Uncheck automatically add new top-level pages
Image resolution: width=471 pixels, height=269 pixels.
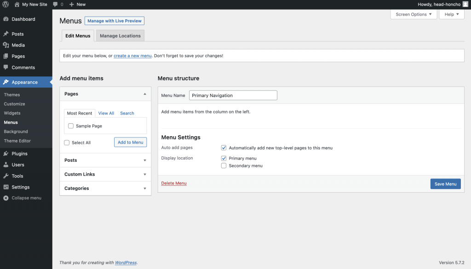click(x=224, y=148)
